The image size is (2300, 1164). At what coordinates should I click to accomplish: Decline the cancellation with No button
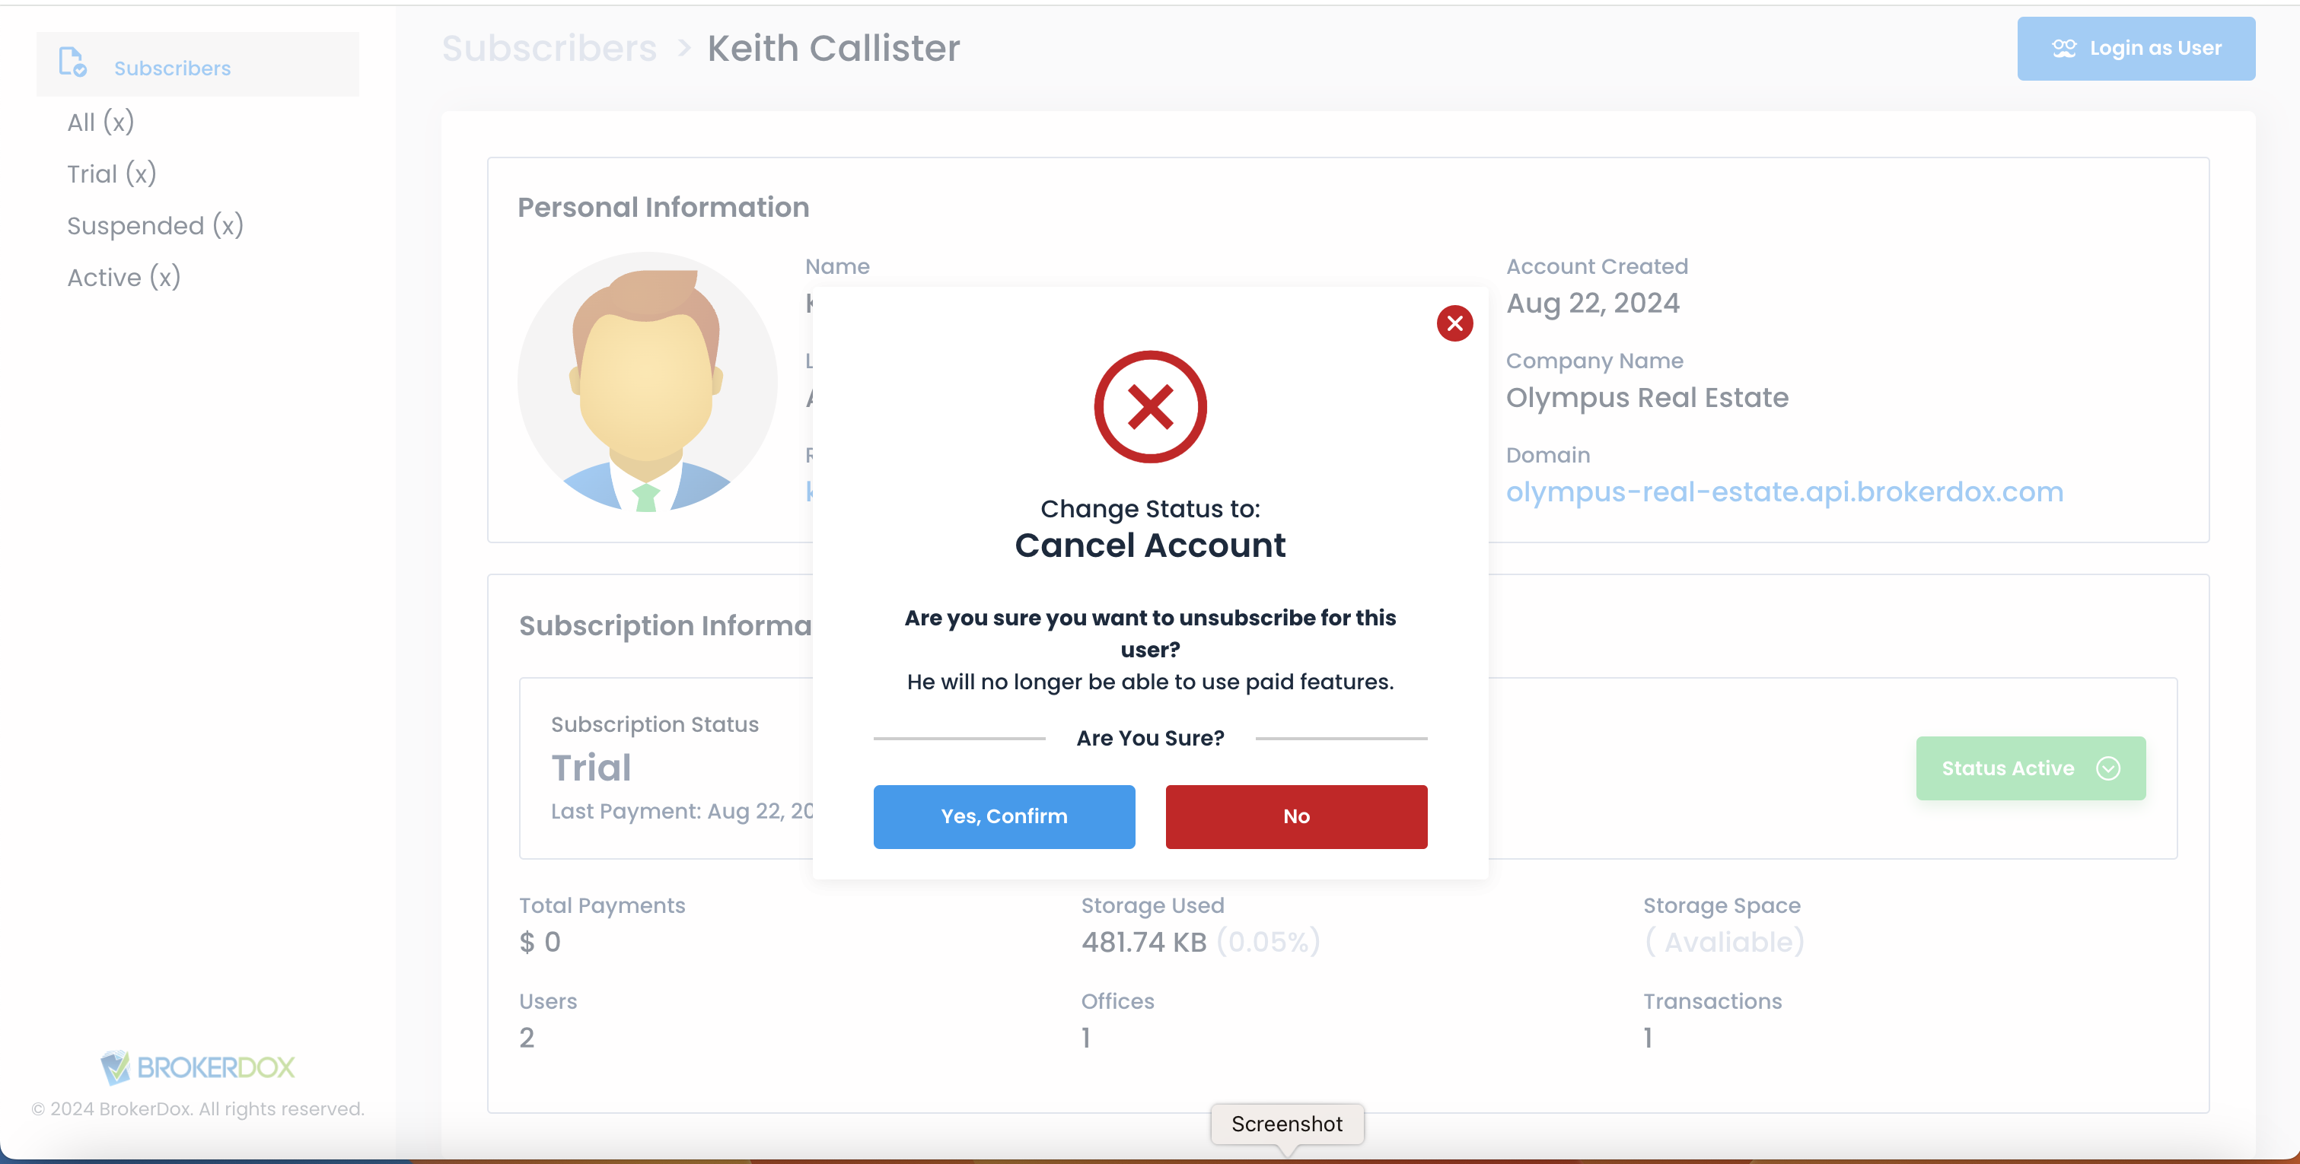pyautogui.click(x=1295, y=816)
